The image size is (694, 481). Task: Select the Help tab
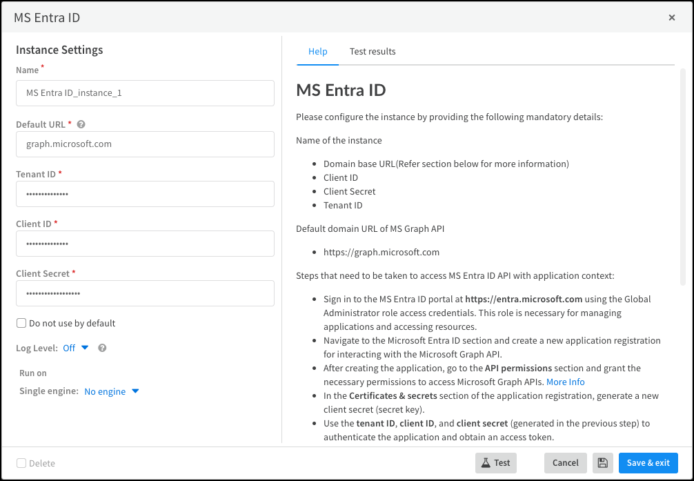pos(317,52)
